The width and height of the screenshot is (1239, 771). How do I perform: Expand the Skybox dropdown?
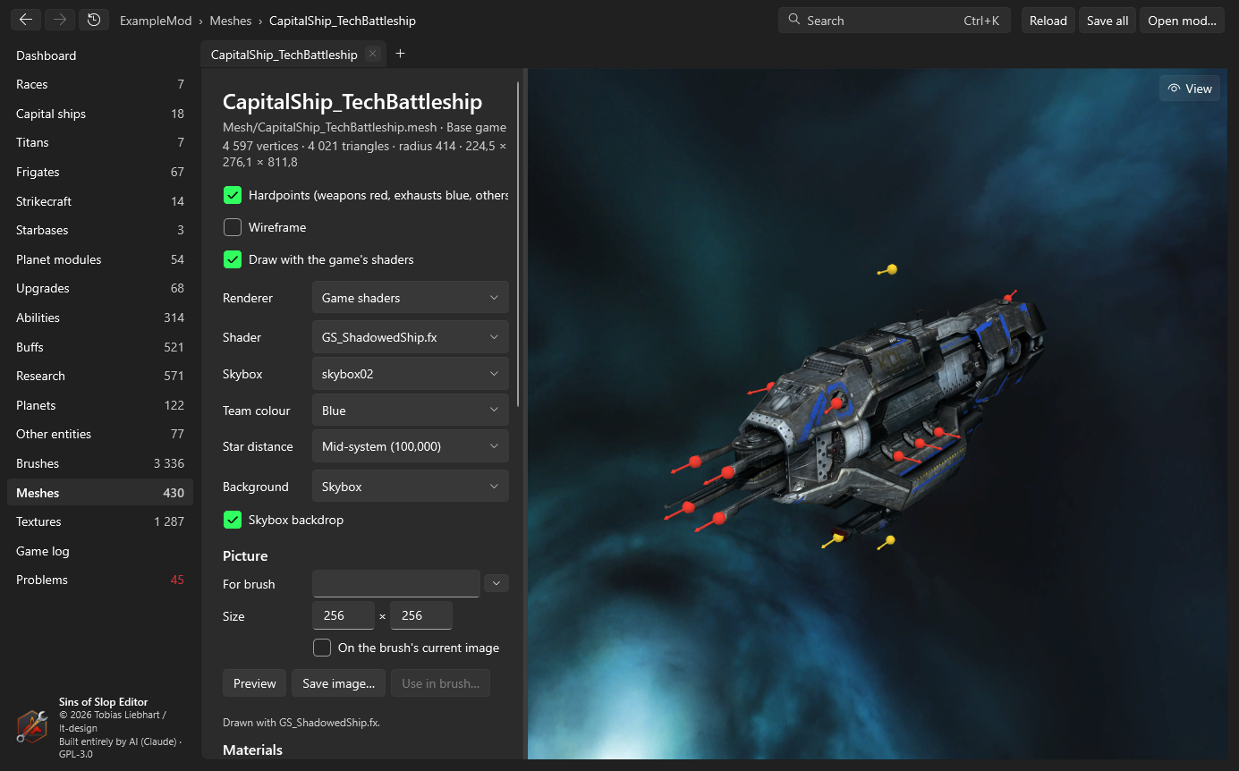pos(410,374)
